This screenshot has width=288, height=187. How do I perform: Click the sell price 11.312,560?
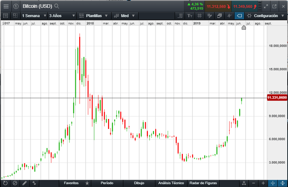(x=218, y=7)
